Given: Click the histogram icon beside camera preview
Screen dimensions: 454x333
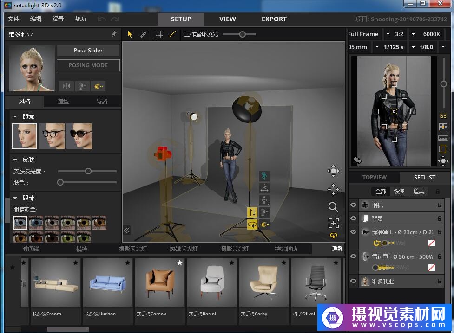Looking at the screenshot, I should click(443, 138).
